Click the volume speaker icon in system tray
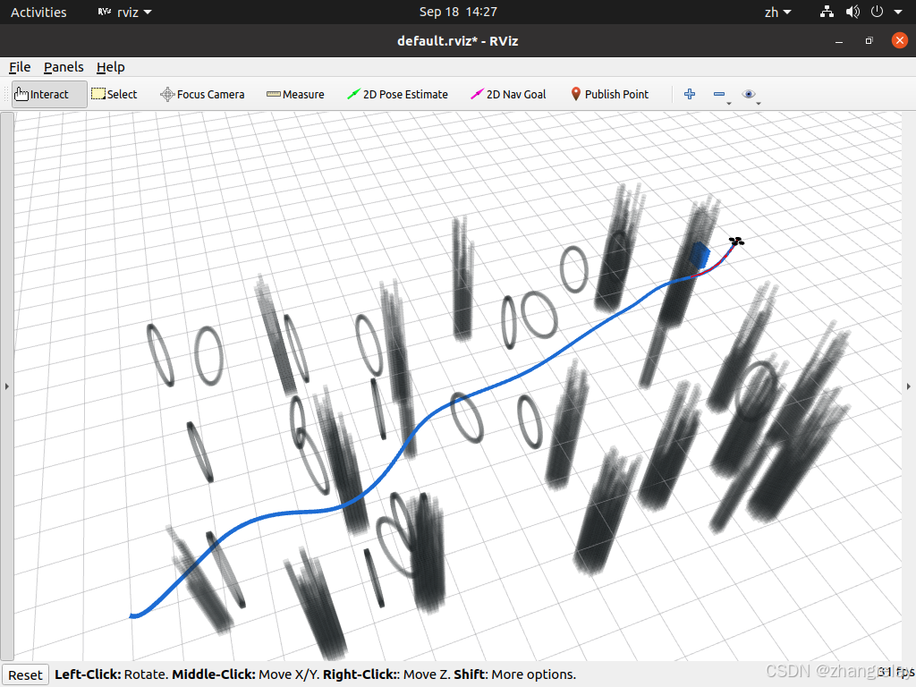916x687 pixels. point(852,12)
